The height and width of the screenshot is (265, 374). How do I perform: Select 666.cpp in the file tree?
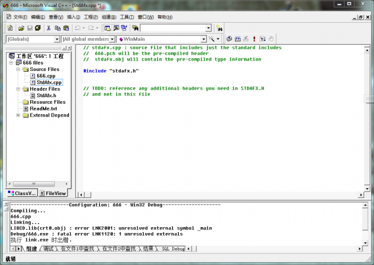pyautogui.click(x=46, y=76)
